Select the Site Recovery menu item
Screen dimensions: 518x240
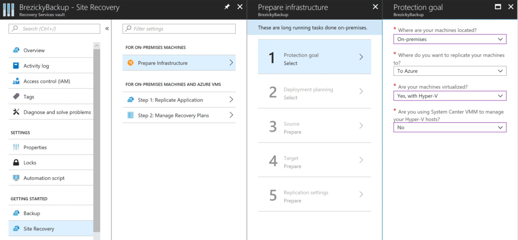pos(51,228)
